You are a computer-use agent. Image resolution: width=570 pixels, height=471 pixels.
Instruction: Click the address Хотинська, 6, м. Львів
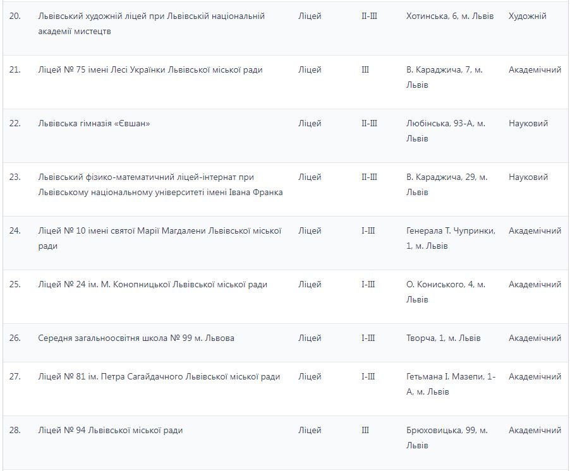(450, 16)
